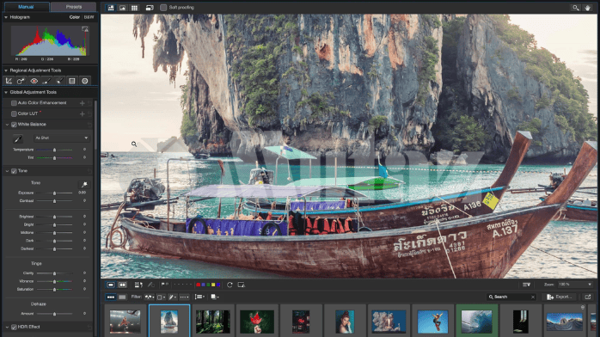Toggle the HDR Effect checkbox

tap(14, 327)
